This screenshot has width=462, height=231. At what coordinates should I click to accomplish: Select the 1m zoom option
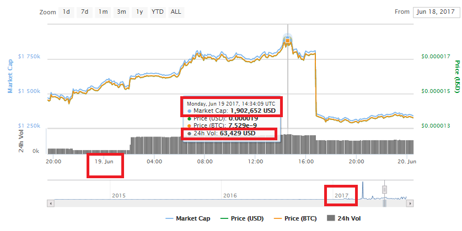coord(103,12)
